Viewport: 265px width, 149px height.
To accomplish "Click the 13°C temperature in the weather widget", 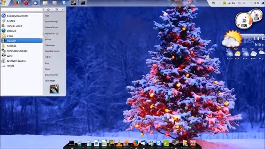I will [259, 38].
